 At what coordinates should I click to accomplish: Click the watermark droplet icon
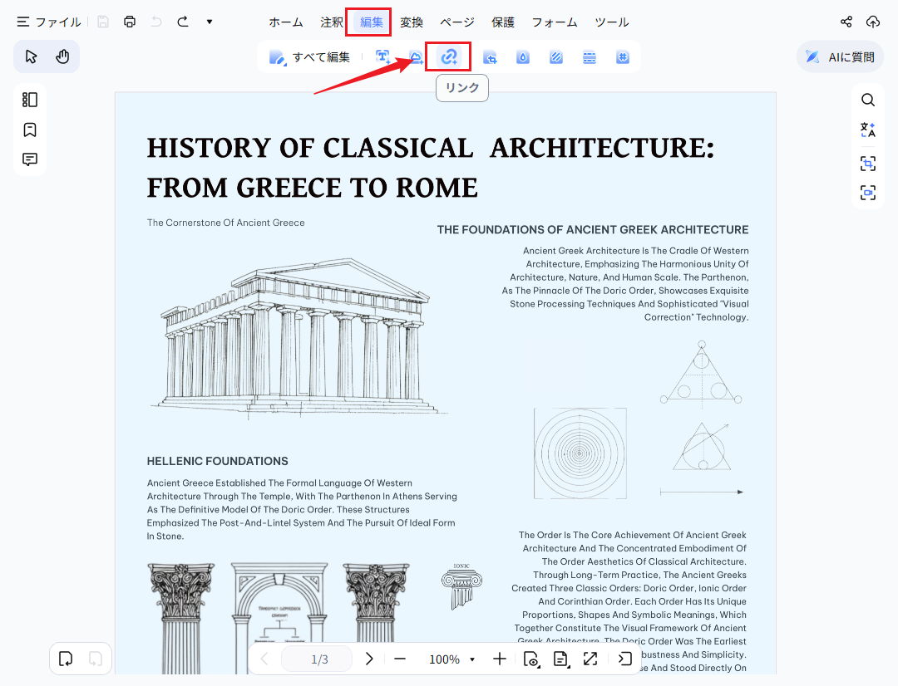point(523,56)
